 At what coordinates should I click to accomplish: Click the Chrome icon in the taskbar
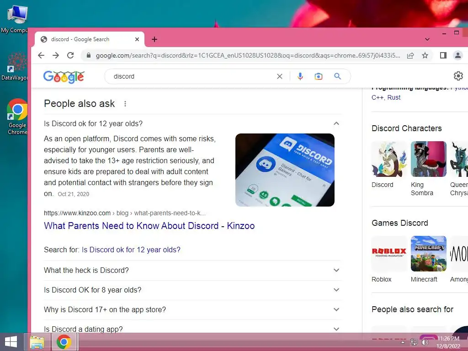coord(64,342)
